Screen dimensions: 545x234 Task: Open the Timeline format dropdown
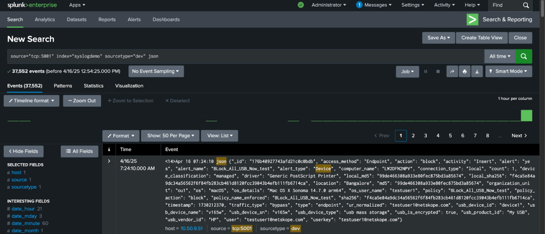(x=32, y=101)
